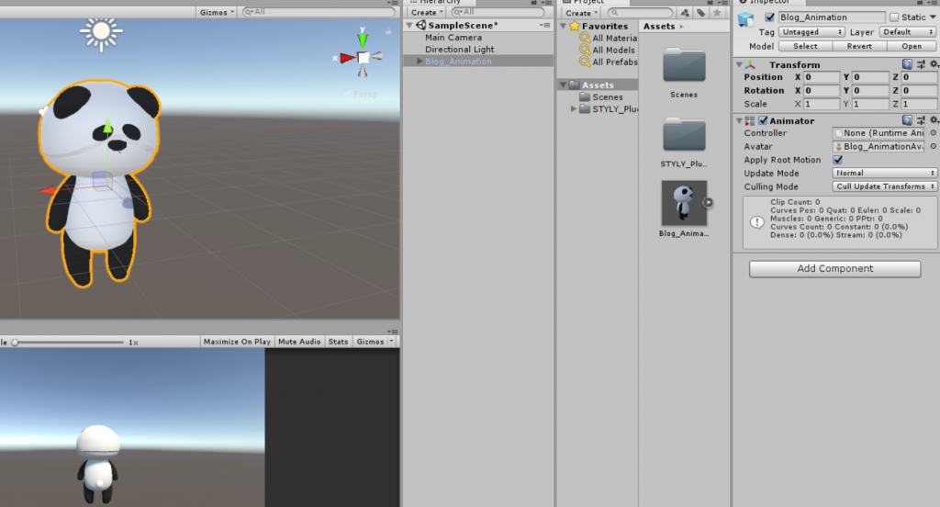Collapse the Favorites section
The width and height of the screenshot is (940, 507).
(x=563, y=26)
